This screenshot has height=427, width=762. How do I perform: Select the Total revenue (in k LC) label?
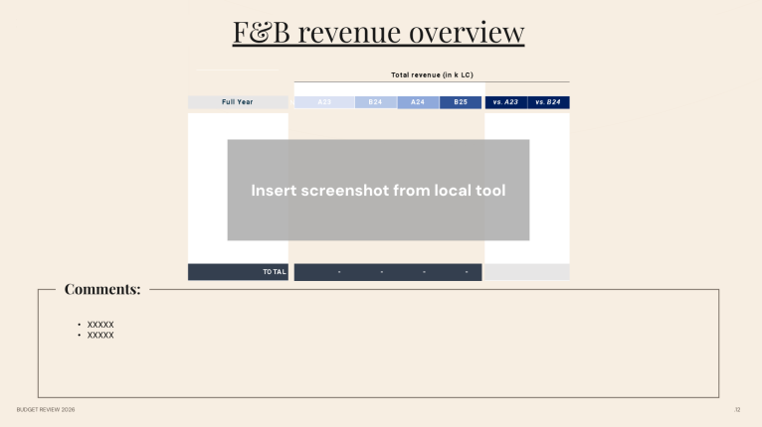tap(432, 74)
